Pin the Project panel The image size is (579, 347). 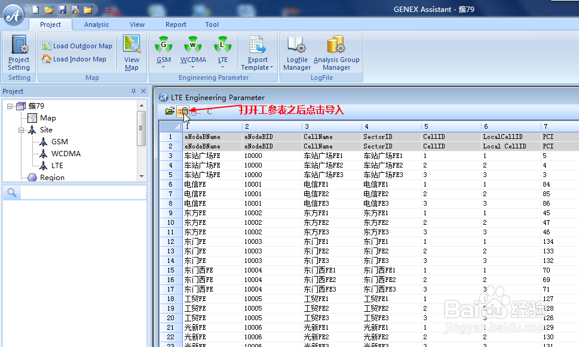click(x=133, y=91)
